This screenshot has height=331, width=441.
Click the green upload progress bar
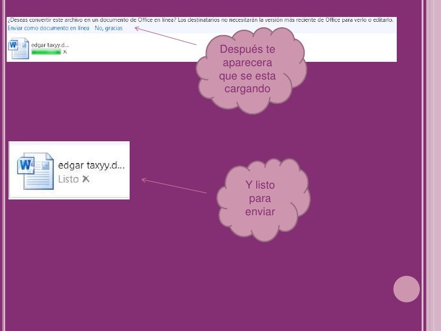(x=46, y=52)
